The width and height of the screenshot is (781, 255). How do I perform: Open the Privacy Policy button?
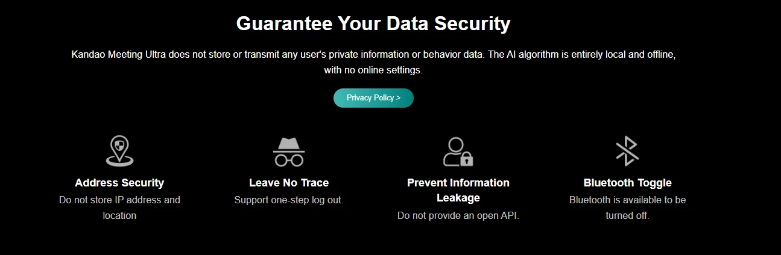(x=373, y=98)
